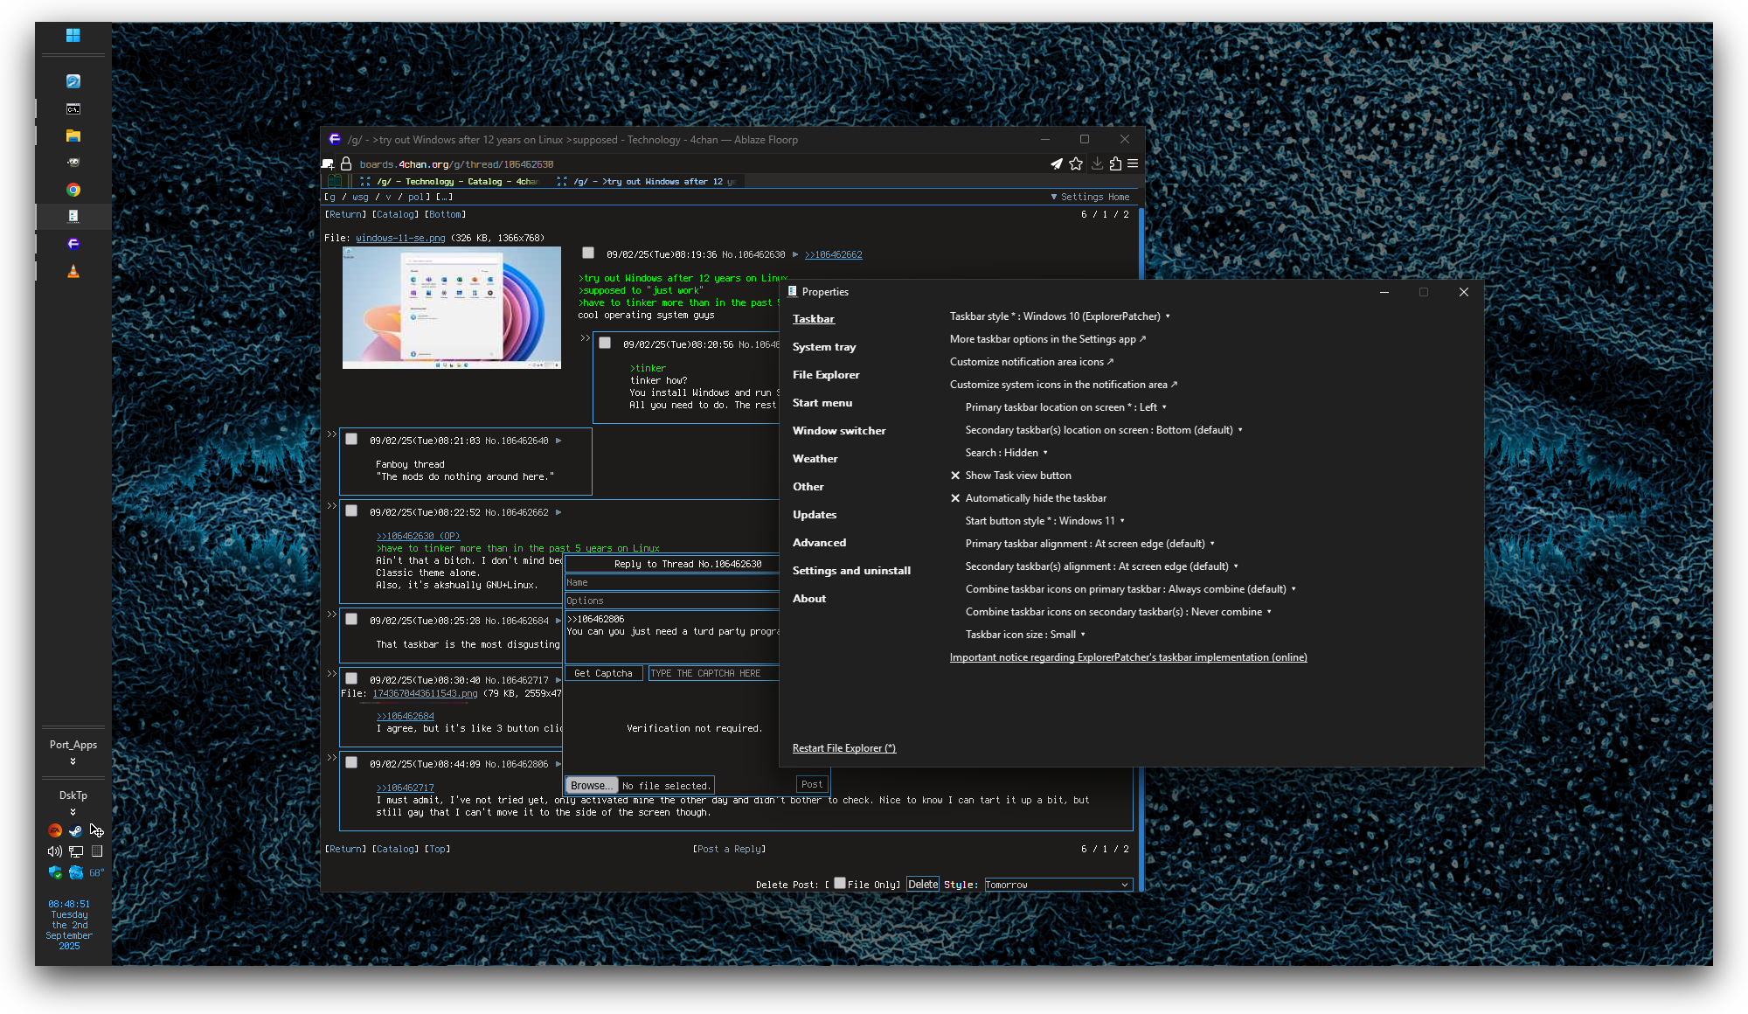Open the Important notice regarding ExplorerPatcher link
Screen dimensions: 1748x1014
click(1128, 657)
